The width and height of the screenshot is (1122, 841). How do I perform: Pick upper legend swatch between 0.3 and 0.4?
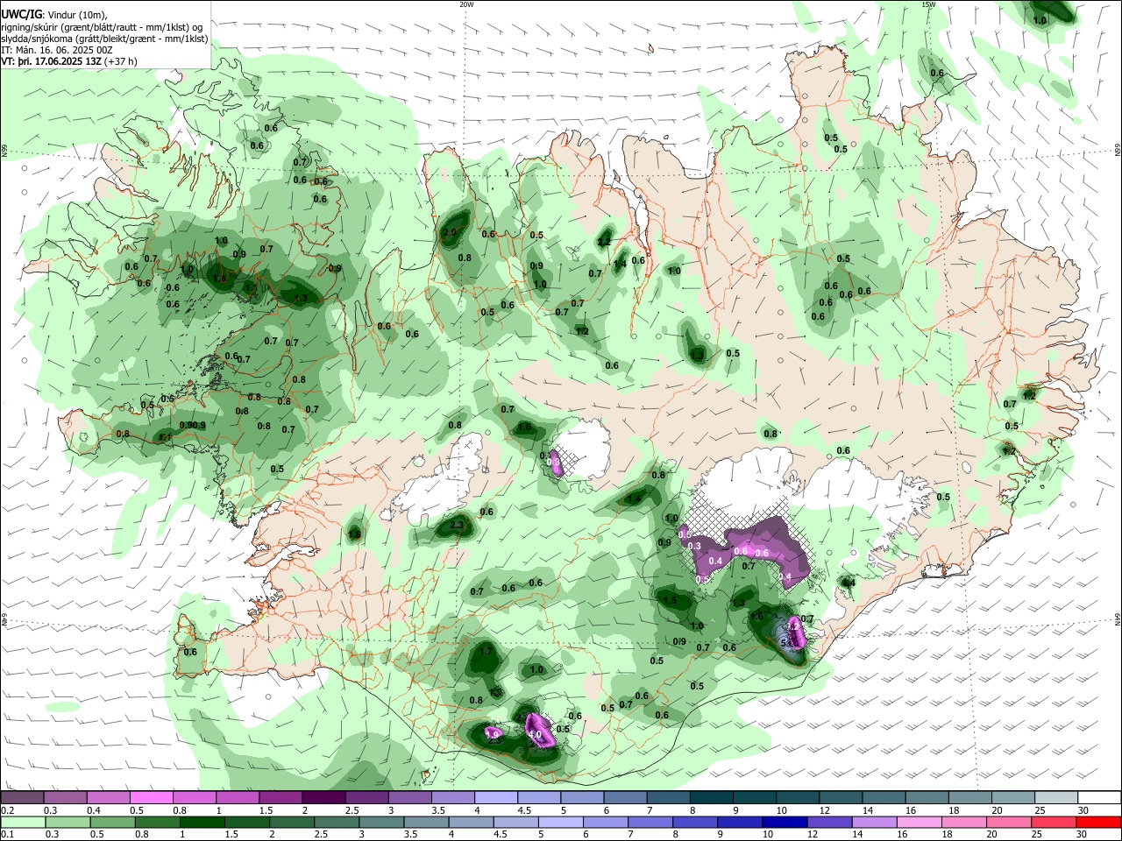(x=65, y=797)
